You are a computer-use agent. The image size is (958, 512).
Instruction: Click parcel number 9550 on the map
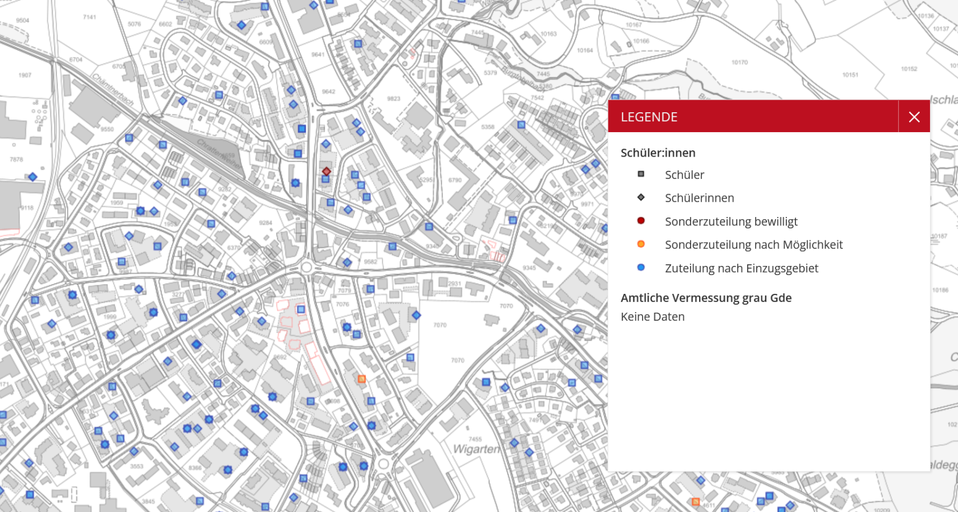coord(107,129)
